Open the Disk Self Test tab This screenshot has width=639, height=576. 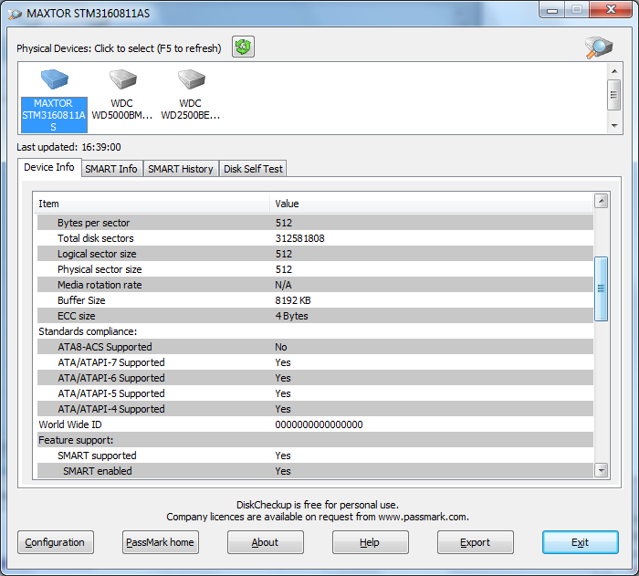pos(254,169)
